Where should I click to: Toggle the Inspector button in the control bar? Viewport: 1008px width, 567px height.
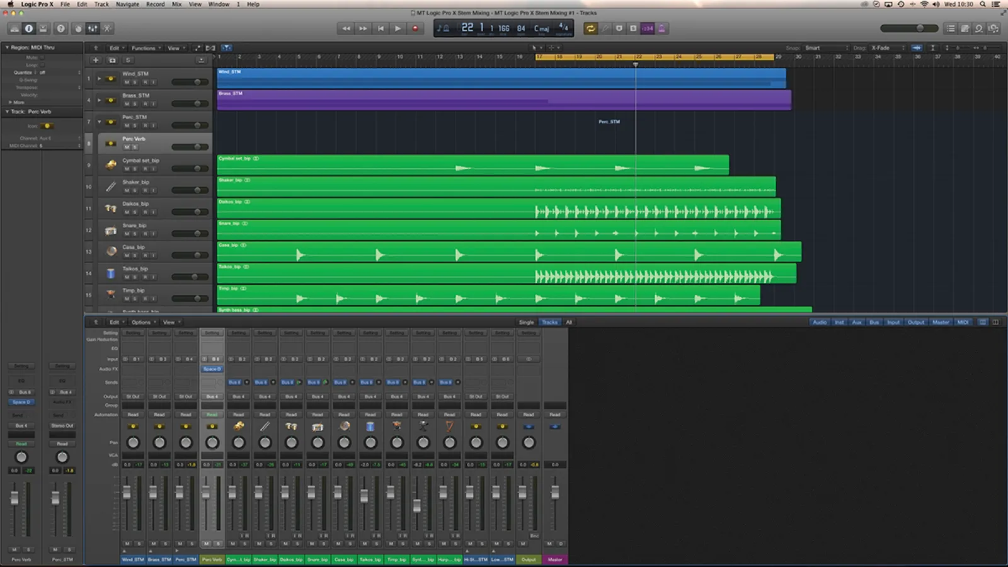pyautogui.click(x=29, y=28)
